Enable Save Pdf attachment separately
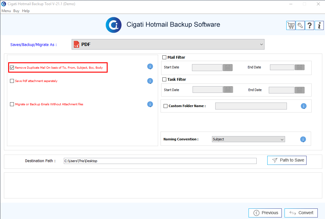The height and width of the screenshot is (219, 325). pos(12,81)
